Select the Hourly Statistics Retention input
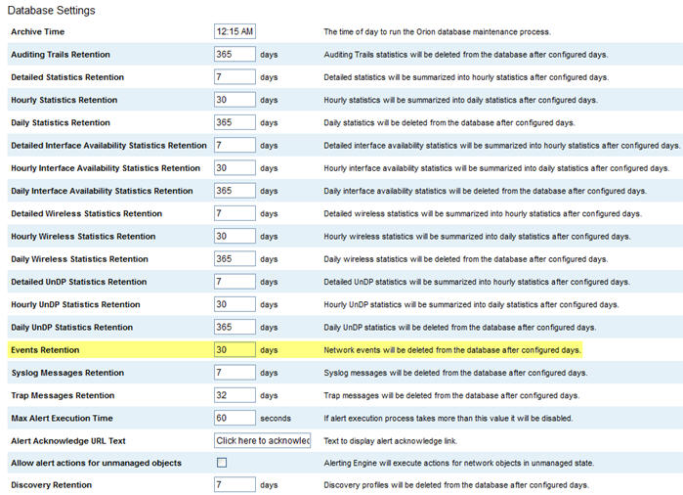Viewport: 683px width, 495px height. click(x=235, y=100)
